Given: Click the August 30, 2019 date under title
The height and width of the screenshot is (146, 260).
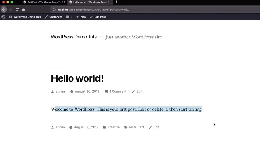Looking at the screenshot, I should (87, 91).
